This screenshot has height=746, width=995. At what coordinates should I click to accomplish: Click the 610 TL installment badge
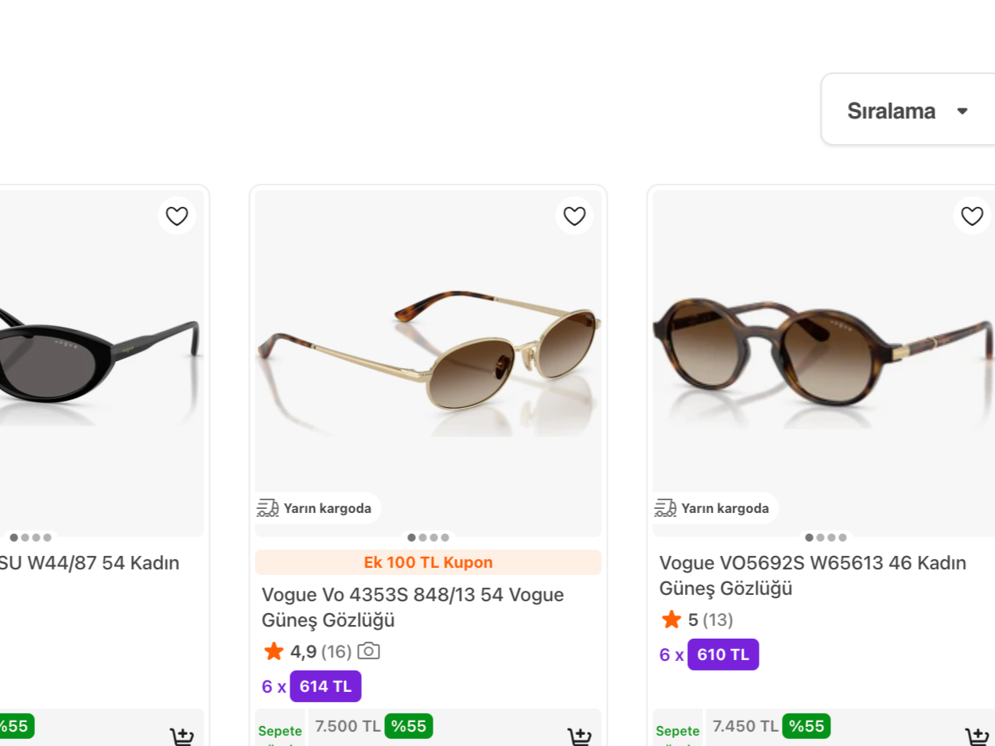click(x=723, y=655)
